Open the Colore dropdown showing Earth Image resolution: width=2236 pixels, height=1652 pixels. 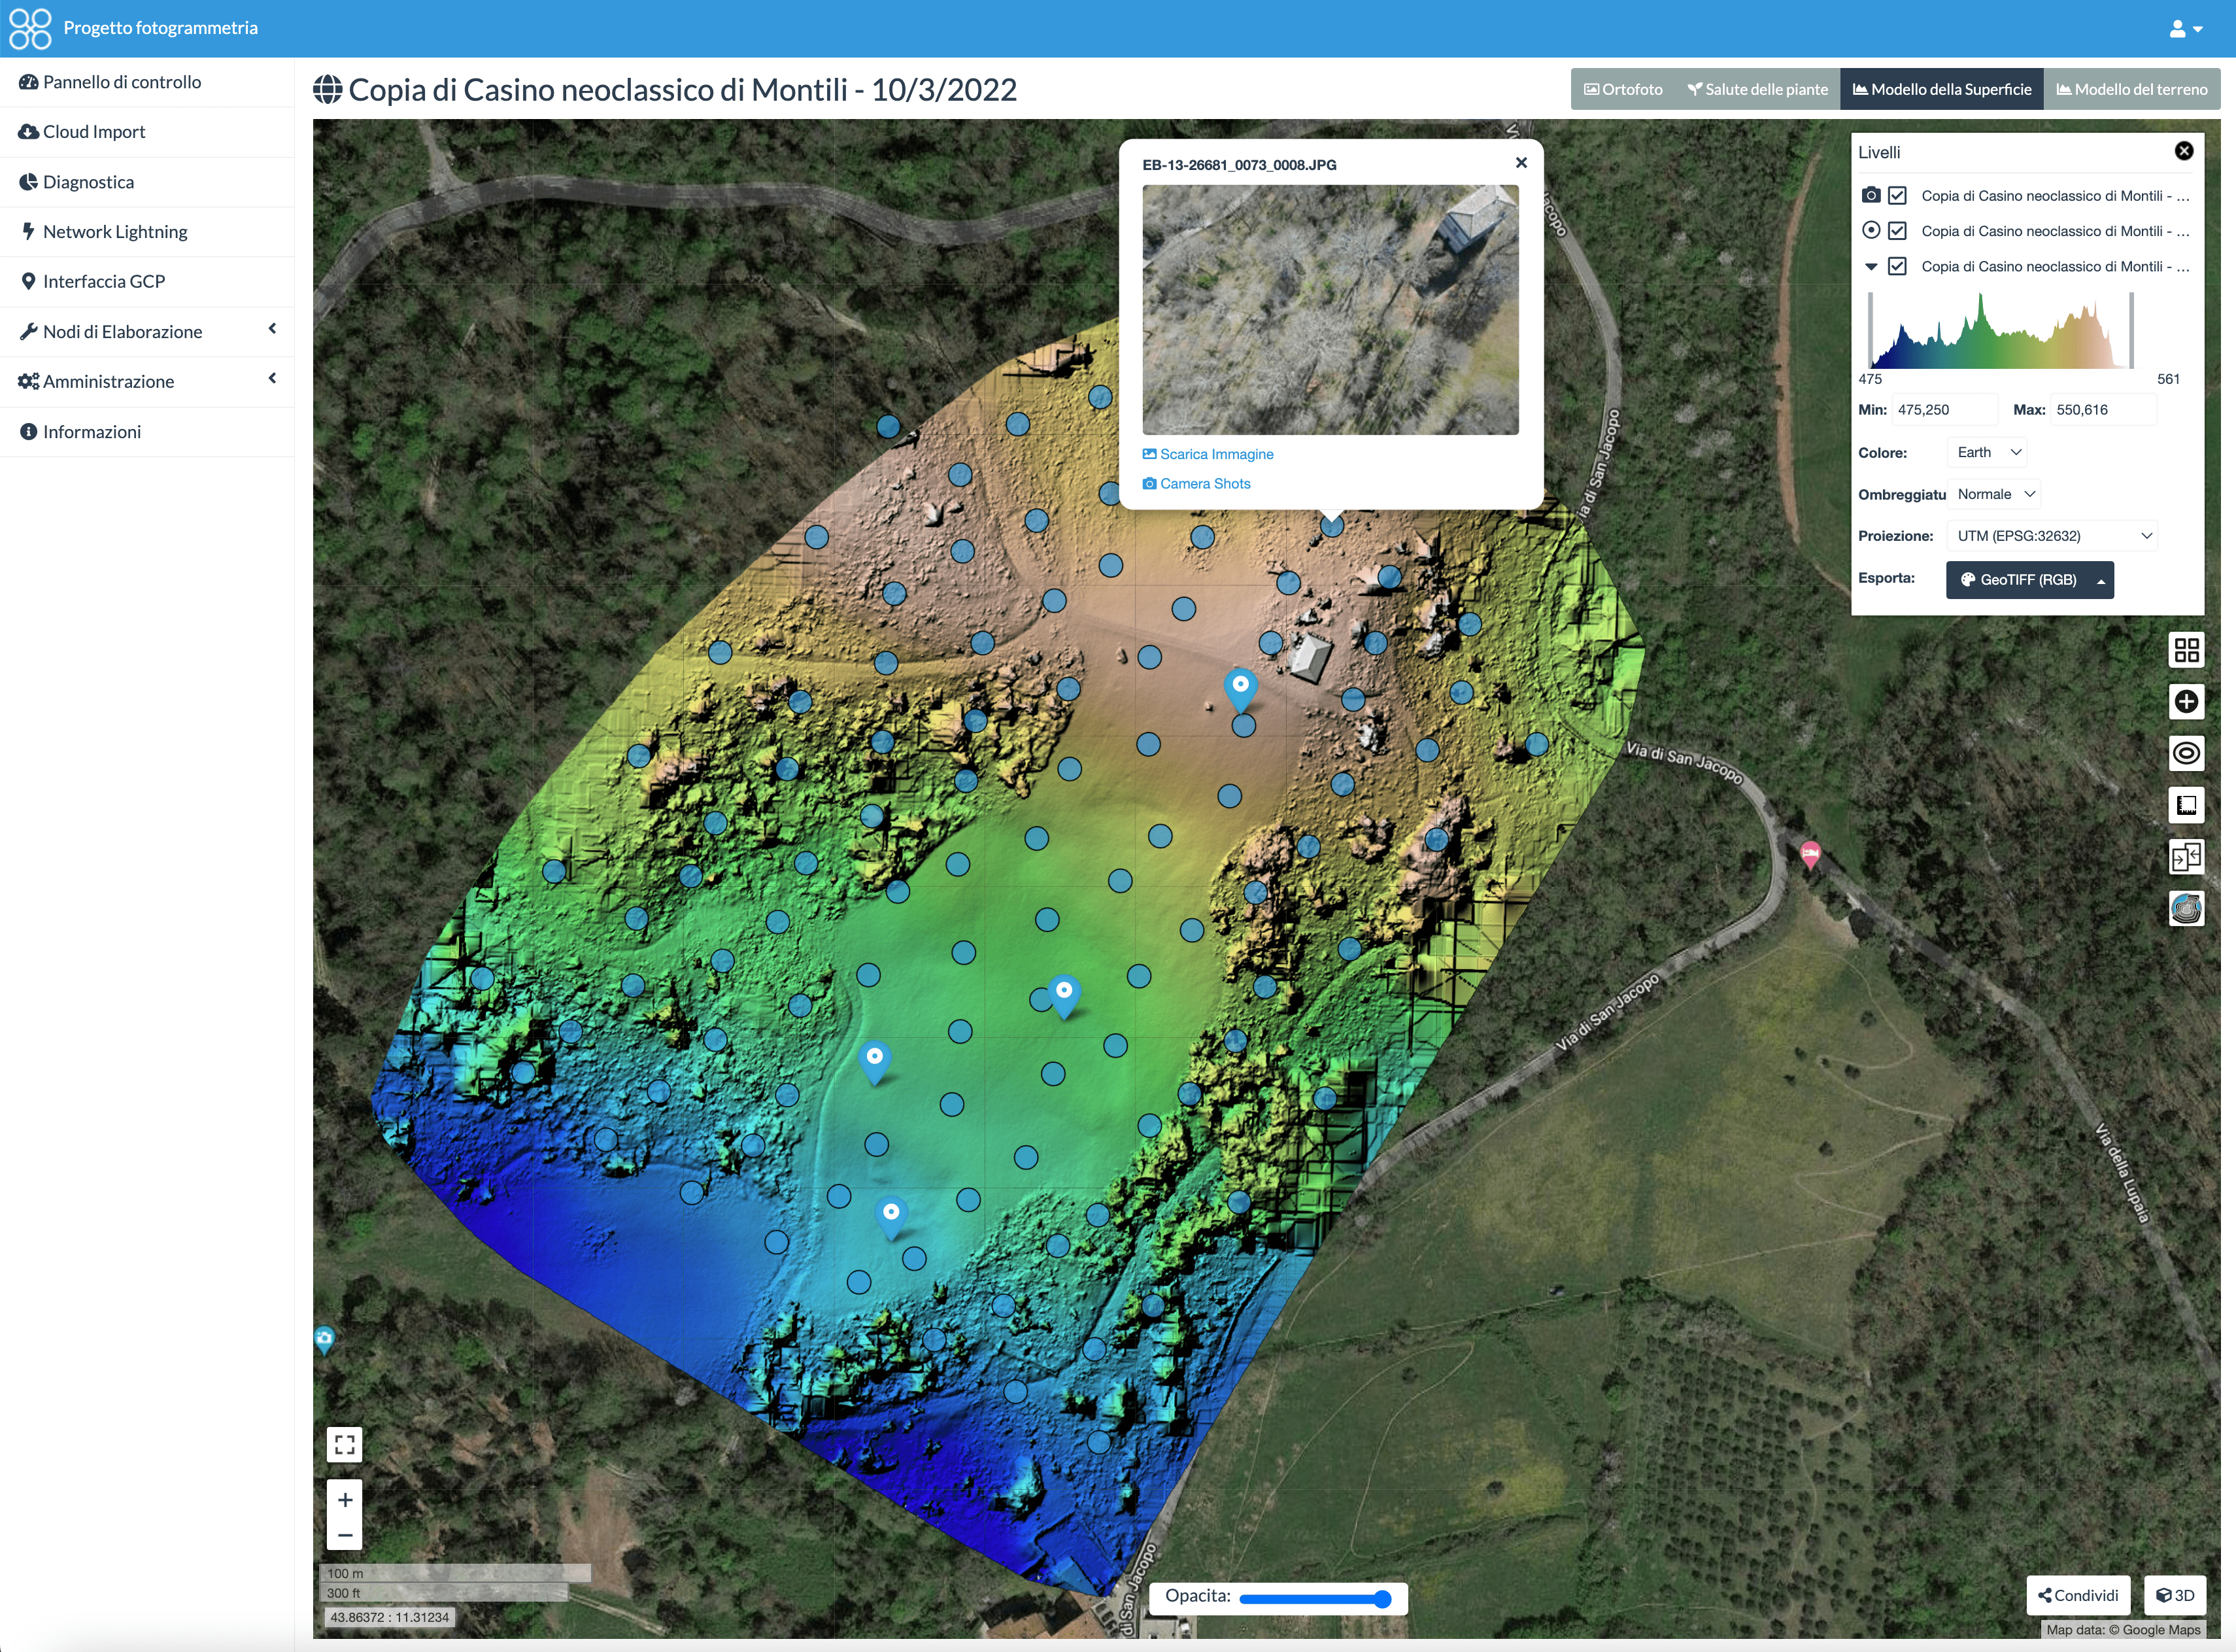1987,453
